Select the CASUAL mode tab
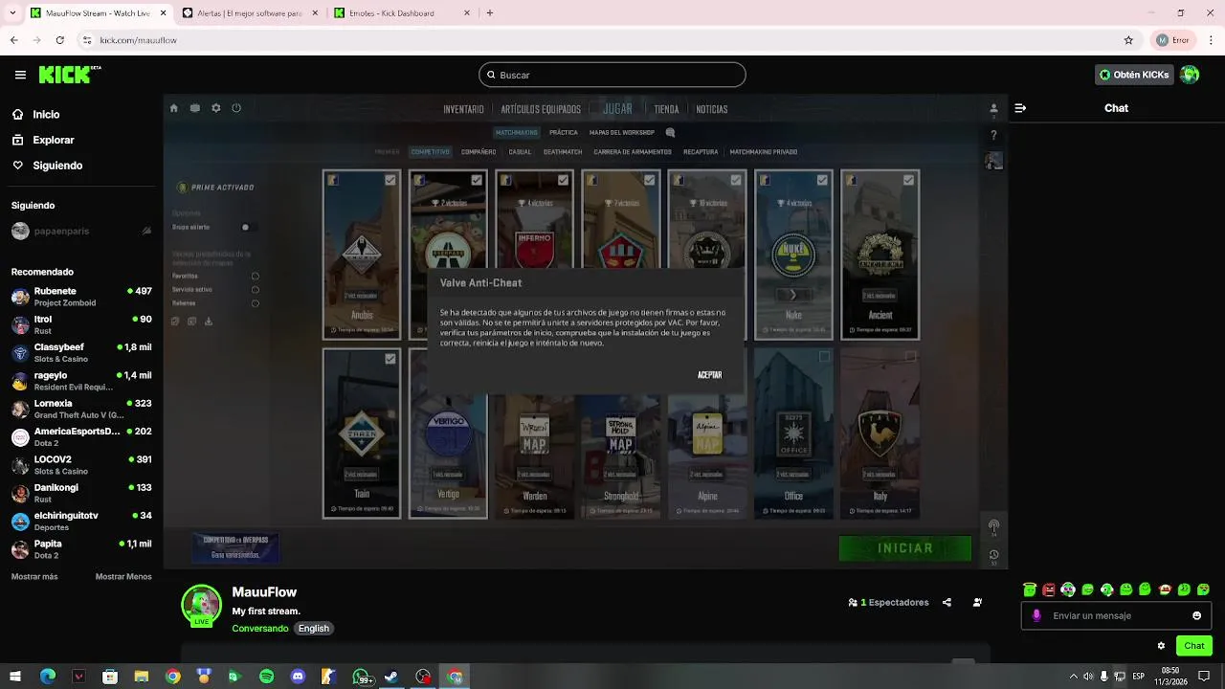Screen dimensions: 1225x689 (x=520, y=152)
